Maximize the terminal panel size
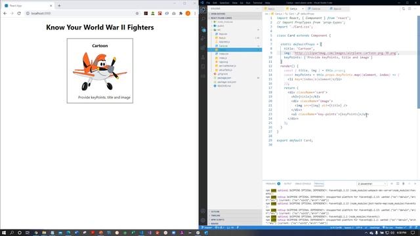The width and height of the screenshot is (420, 236). (409, 184)
